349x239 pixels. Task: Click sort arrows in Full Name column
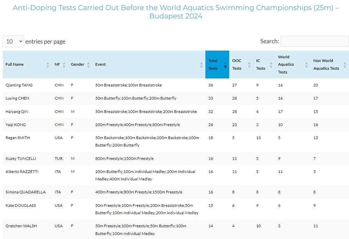[x=48, y=64]
